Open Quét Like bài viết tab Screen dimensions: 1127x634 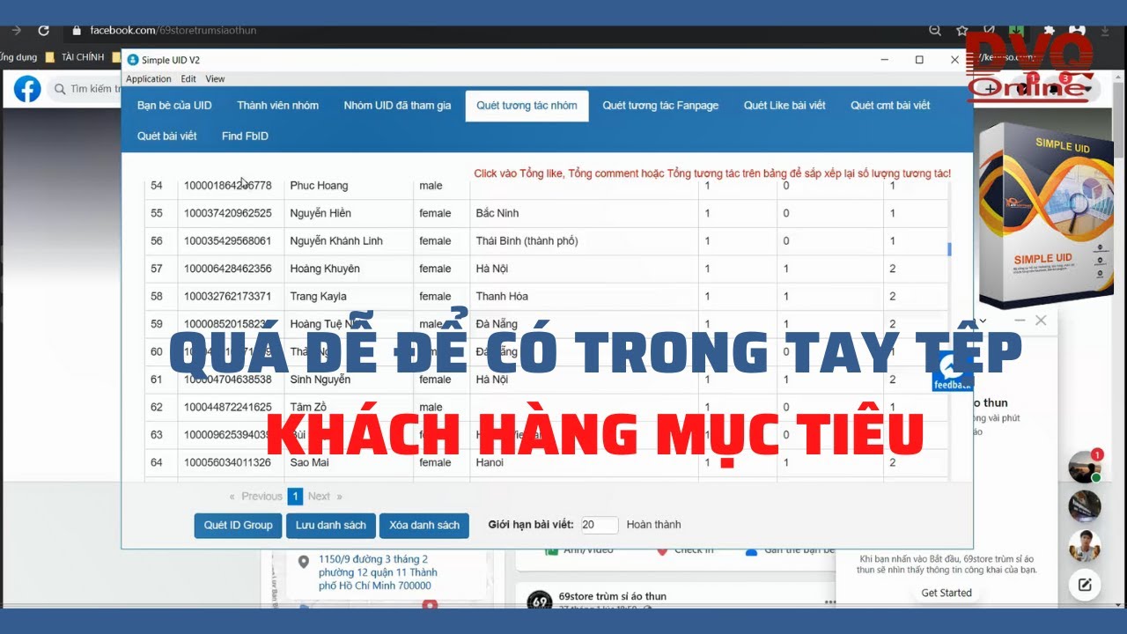pos(784,106)
